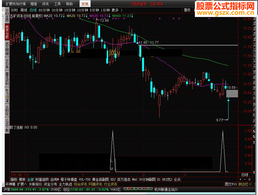Click the 关联报价 button
The height and width of the screenshot is (195, 258).
[35, 184]
